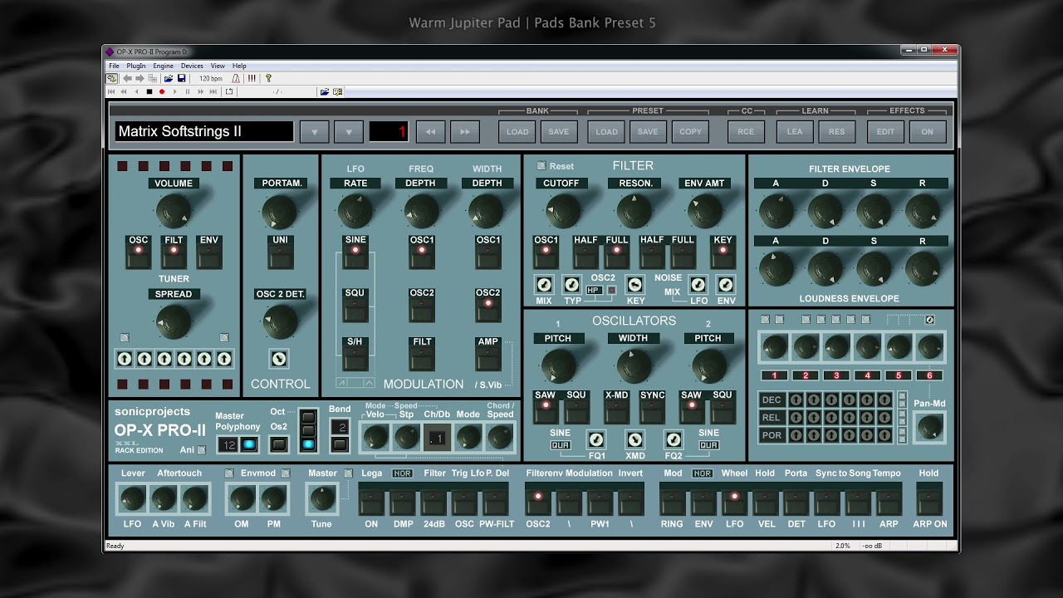
Task: Click the noise LFO mini knob icon
Action: pos(698,285)
